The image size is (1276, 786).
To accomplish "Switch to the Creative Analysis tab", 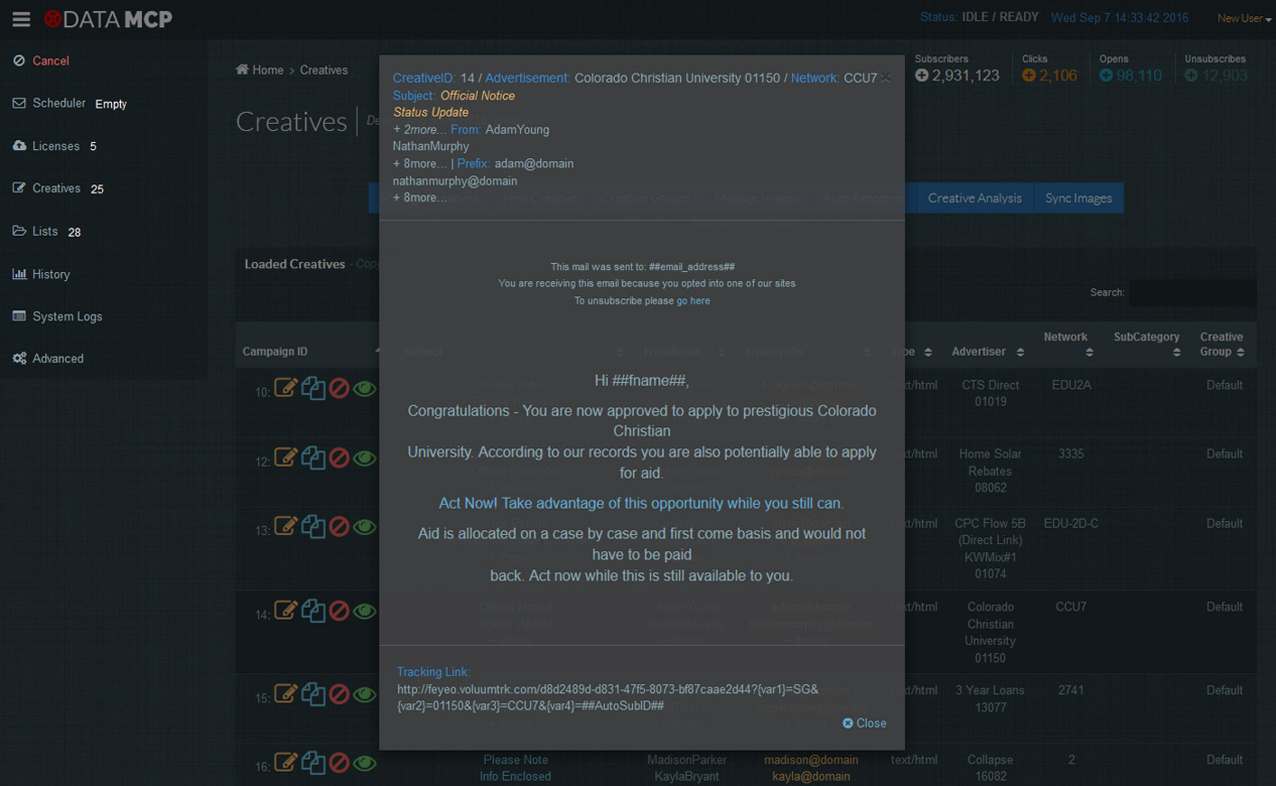I will click(974, 198).
